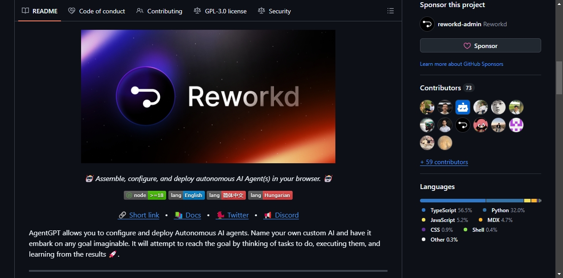Open the blue robot bot contributor avatar
Image resolution: width=563 pixels, height=278 pixels.
463,107
